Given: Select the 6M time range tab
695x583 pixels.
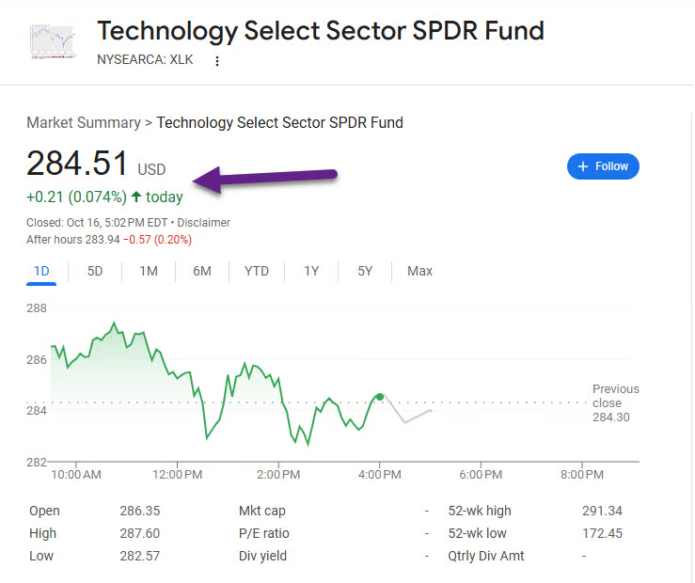Looking at the screenshot, I should (x=202, y=271).
